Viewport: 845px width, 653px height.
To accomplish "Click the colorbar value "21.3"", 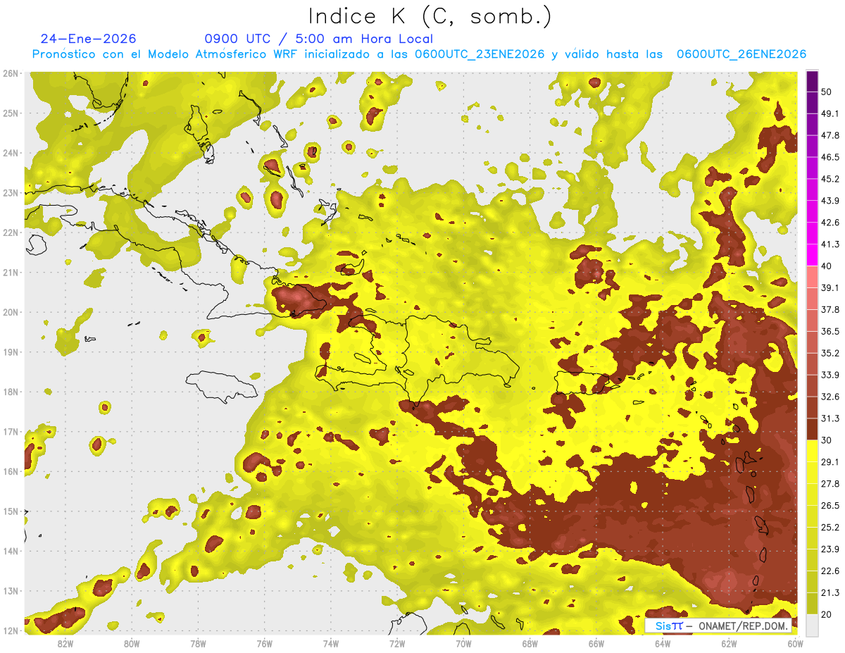I will pyautogui.click(x=831, y=593).
